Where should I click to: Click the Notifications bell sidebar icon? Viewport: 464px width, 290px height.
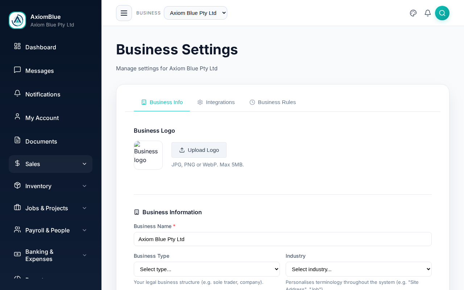click(x=17, y=93)
